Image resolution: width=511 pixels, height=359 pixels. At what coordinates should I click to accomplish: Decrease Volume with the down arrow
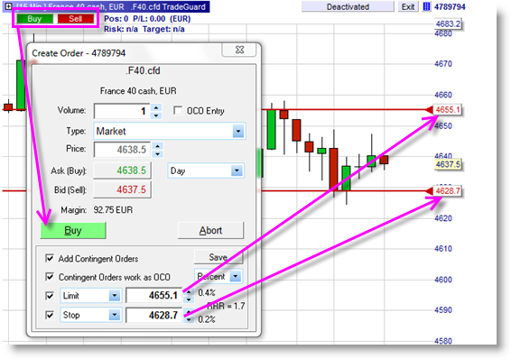(156, 115)
